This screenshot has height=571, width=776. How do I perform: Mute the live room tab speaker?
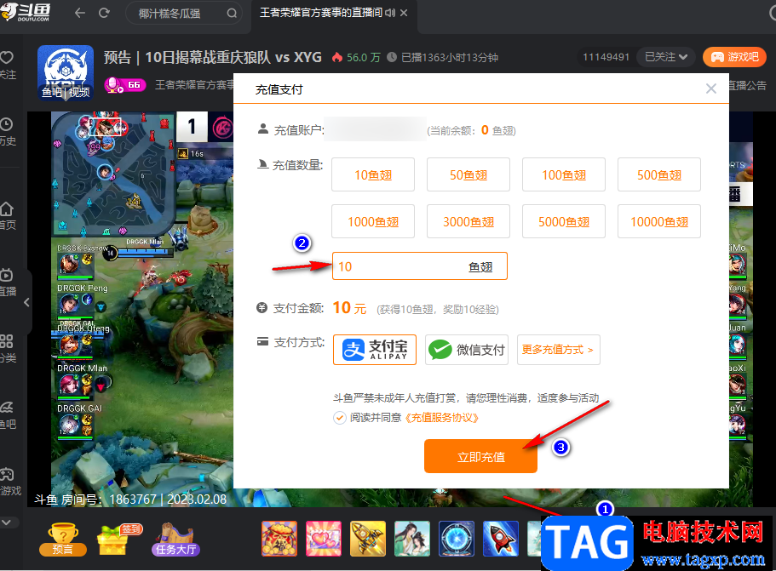click(x=390, y=13)
